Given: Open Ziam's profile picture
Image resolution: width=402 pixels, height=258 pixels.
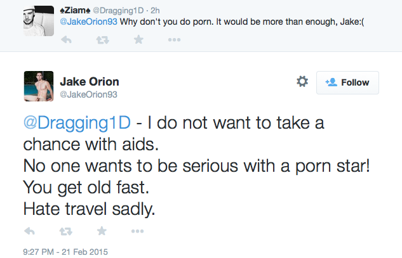Looking at the screenshot, I should coord(39,21).
